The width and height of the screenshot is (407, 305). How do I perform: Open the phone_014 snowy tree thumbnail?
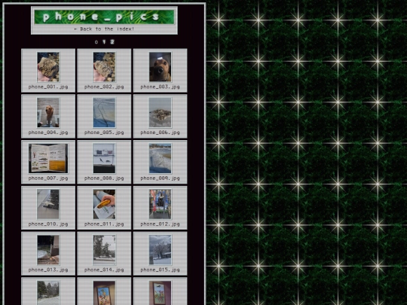(x=104, y=250)
